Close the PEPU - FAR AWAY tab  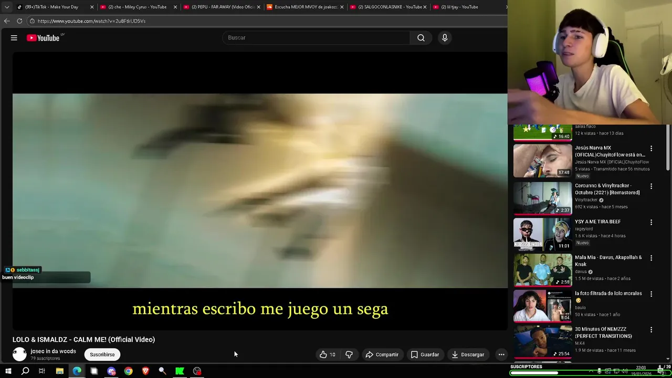point(258,7)
